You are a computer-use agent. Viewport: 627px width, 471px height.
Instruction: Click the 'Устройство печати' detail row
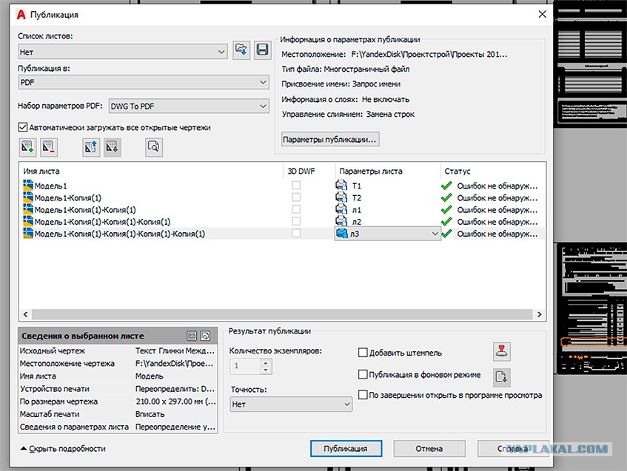118,389
